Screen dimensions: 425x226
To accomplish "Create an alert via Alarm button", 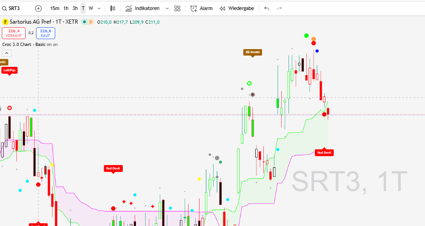I will coord(201,8).
